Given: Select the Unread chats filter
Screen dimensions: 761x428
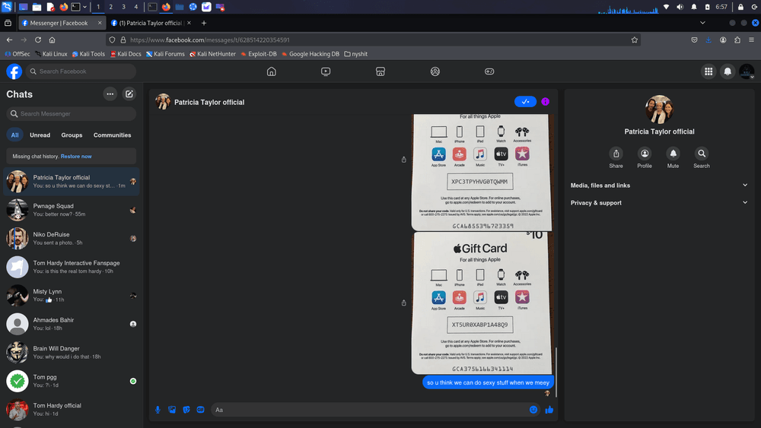Looking at the screenshot, I should coord(40,135).
